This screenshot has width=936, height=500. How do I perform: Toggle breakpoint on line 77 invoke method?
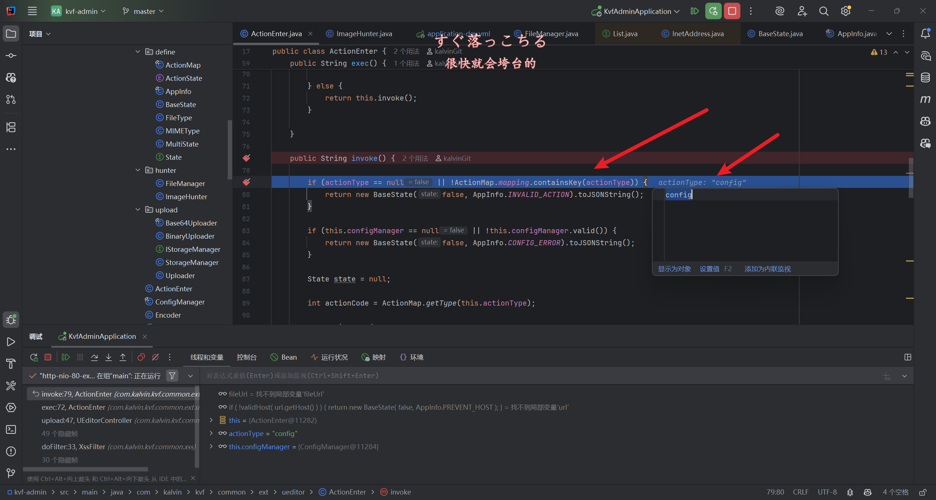(x=246, y=158)
